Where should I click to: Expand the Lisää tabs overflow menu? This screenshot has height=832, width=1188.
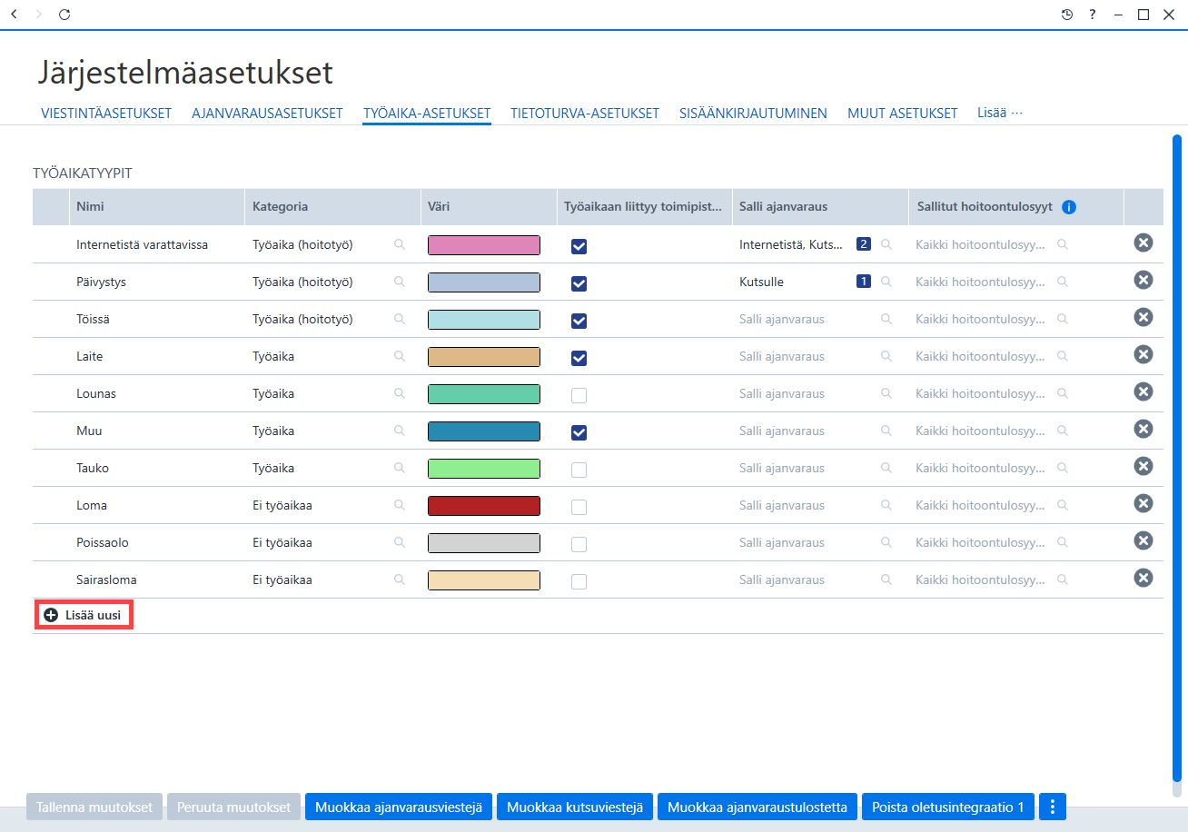point(1000,113)
